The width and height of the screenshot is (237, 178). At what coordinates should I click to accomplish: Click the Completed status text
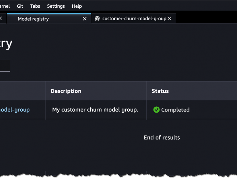coord(175,110)
